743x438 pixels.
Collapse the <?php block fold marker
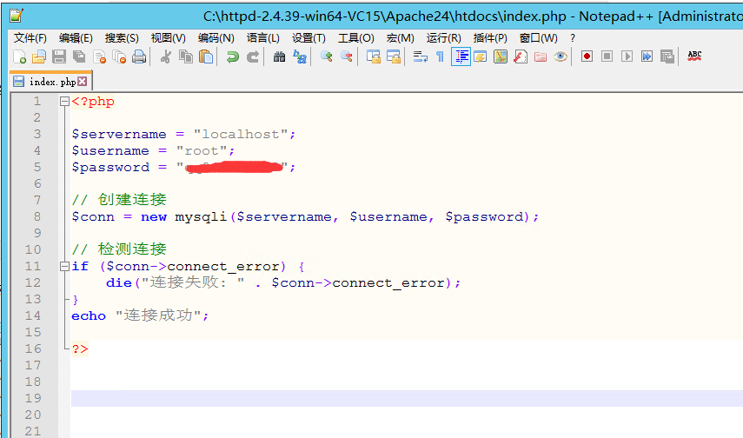pos(64,102)
